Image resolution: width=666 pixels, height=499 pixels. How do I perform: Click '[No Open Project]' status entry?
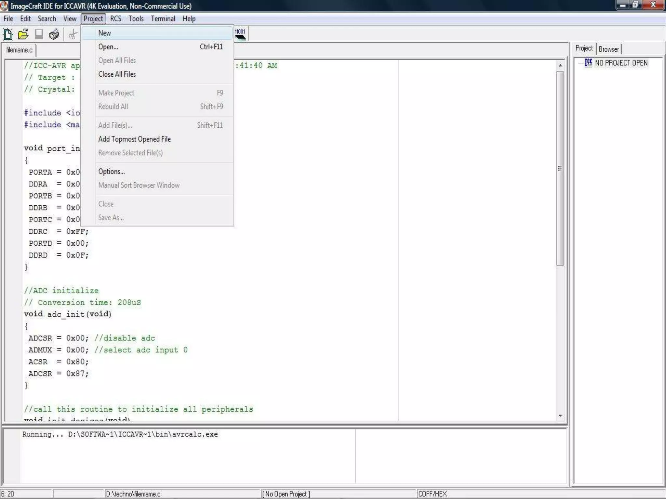click(286, 494)
